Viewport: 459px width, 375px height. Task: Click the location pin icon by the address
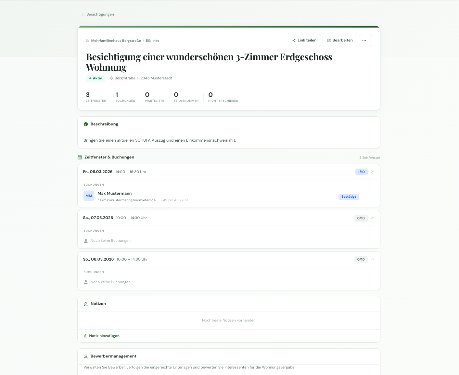111,78
